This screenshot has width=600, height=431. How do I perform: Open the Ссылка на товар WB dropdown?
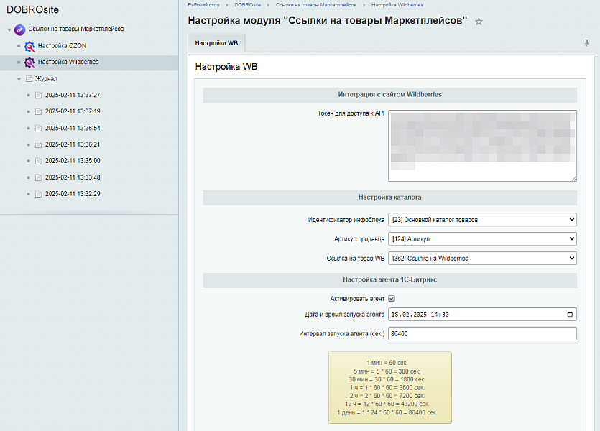[x=482, y=258]
